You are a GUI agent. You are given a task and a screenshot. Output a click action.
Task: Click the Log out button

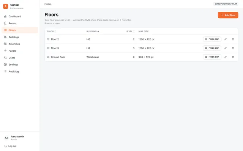tap(11, 146)
